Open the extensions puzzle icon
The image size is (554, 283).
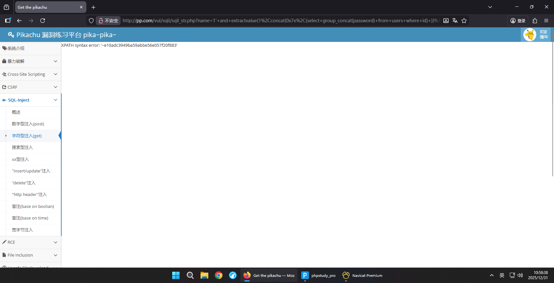point(535,21)
